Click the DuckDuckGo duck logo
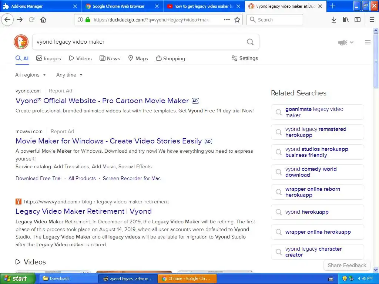This screenshot has width=379, height=284. point(21,41)
